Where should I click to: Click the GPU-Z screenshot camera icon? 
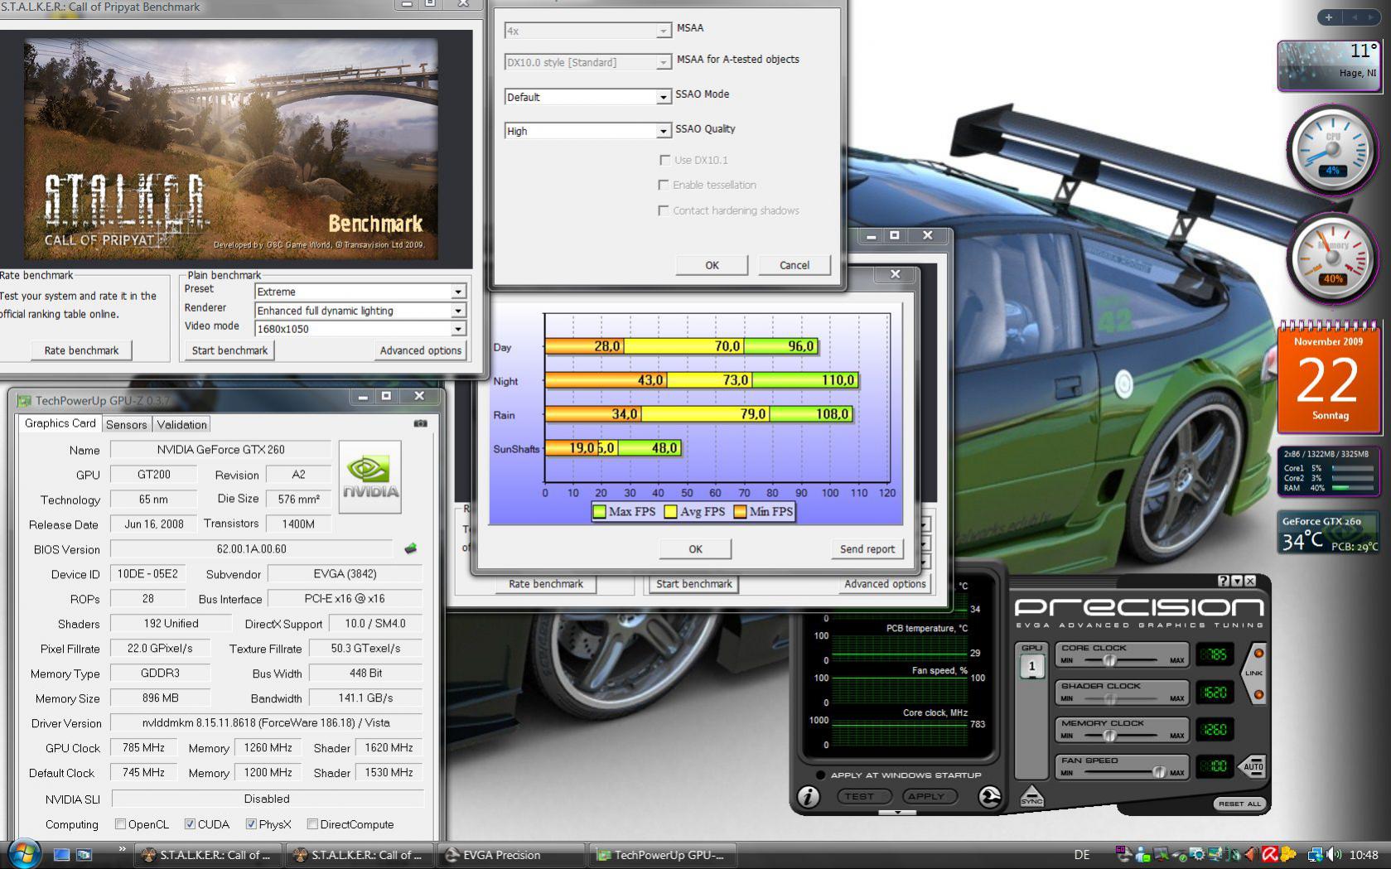[x=420, y=423]
